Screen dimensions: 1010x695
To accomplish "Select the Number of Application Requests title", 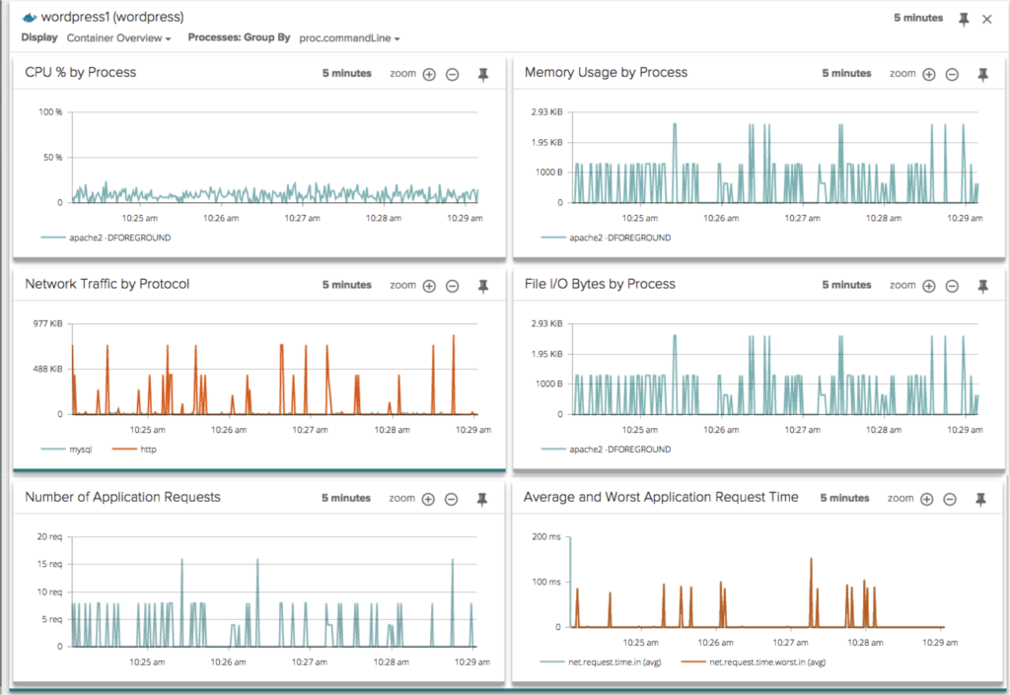I will [x=122, y=497].
